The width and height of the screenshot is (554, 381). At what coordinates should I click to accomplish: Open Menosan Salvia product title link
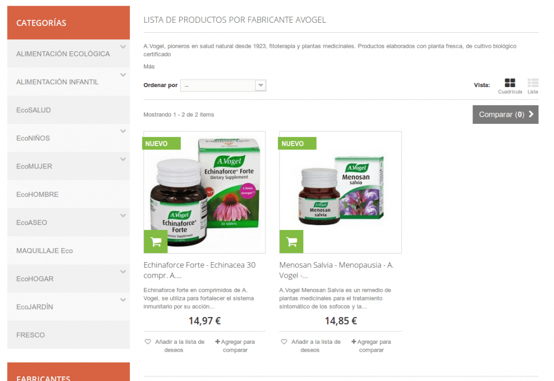(x=336, y=270)
